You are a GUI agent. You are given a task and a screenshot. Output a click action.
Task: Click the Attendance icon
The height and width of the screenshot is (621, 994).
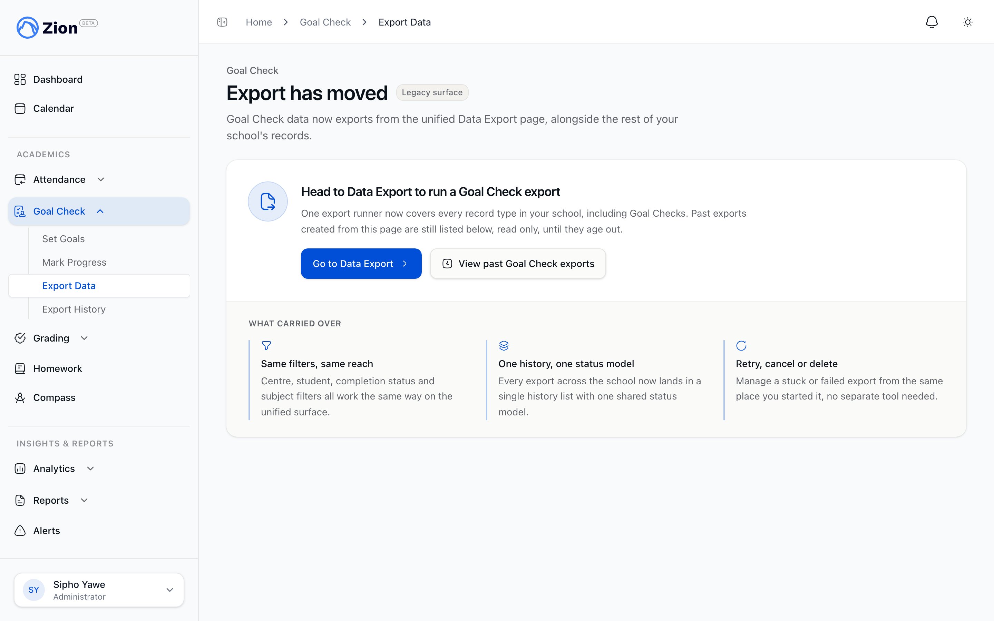[20, 179]
